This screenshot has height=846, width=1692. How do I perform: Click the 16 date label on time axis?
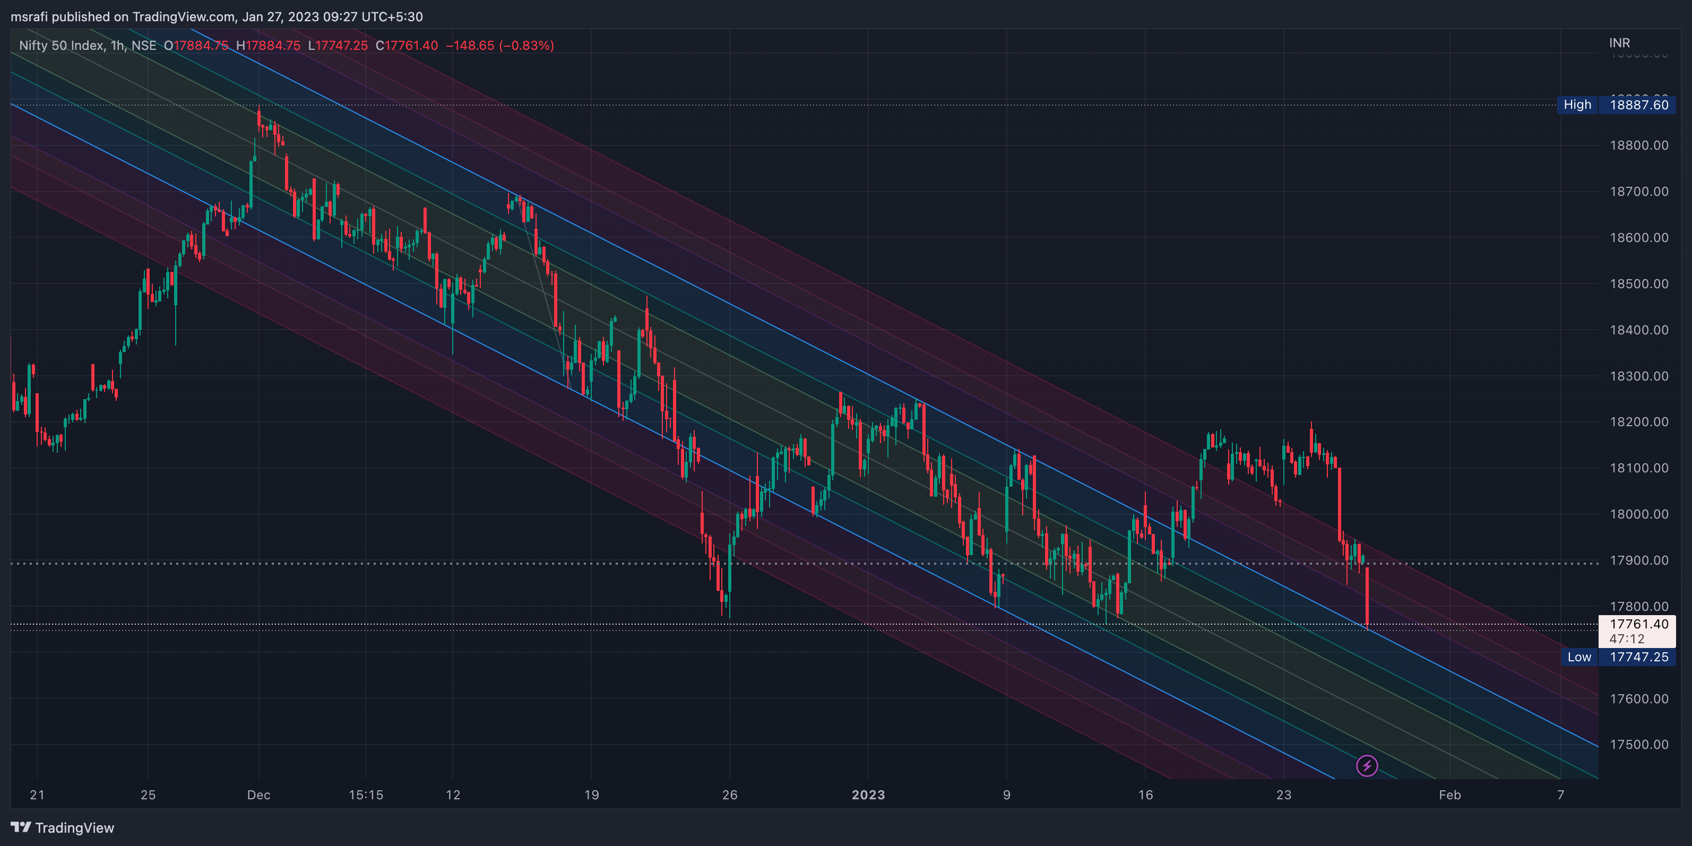coord(1145,795)
